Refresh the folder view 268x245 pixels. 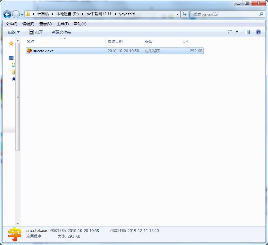click(184, 14)
